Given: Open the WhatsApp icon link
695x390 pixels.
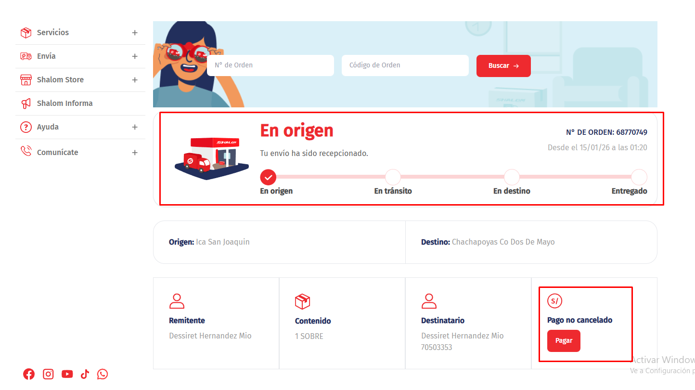Looking at the screenshot, I should [103, 374].
